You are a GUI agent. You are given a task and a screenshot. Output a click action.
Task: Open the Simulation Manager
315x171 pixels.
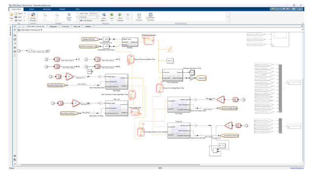151,17
